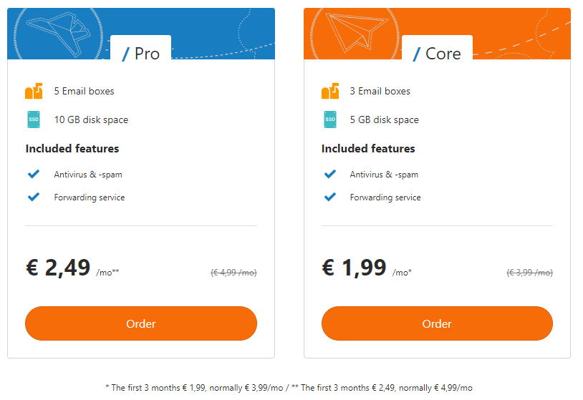Click the Antivirus checkmark in Core plan
The width and height of the screenshot is (583, 400).
point(329,174)
